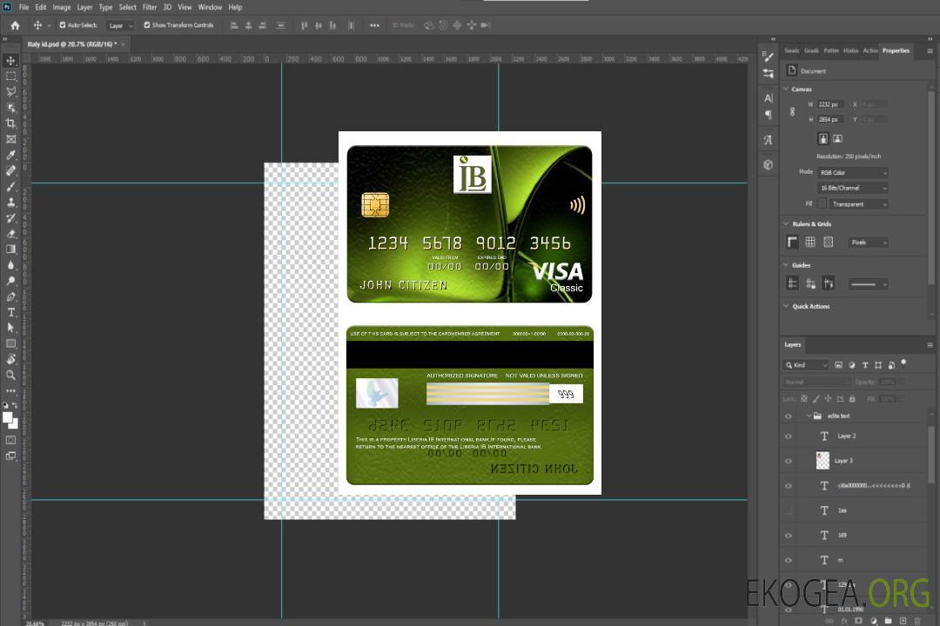Viewport: 940px width, 626px height.
Task: Open the Auto-Select Layer dropdown
Action: click(120, 25)
